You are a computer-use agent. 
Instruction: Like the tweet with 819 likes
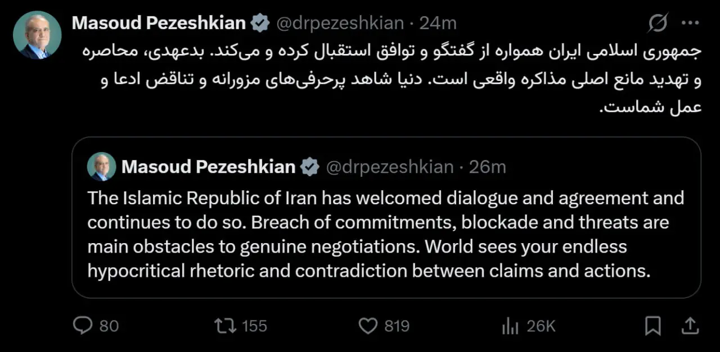click(x=368, y=326)
